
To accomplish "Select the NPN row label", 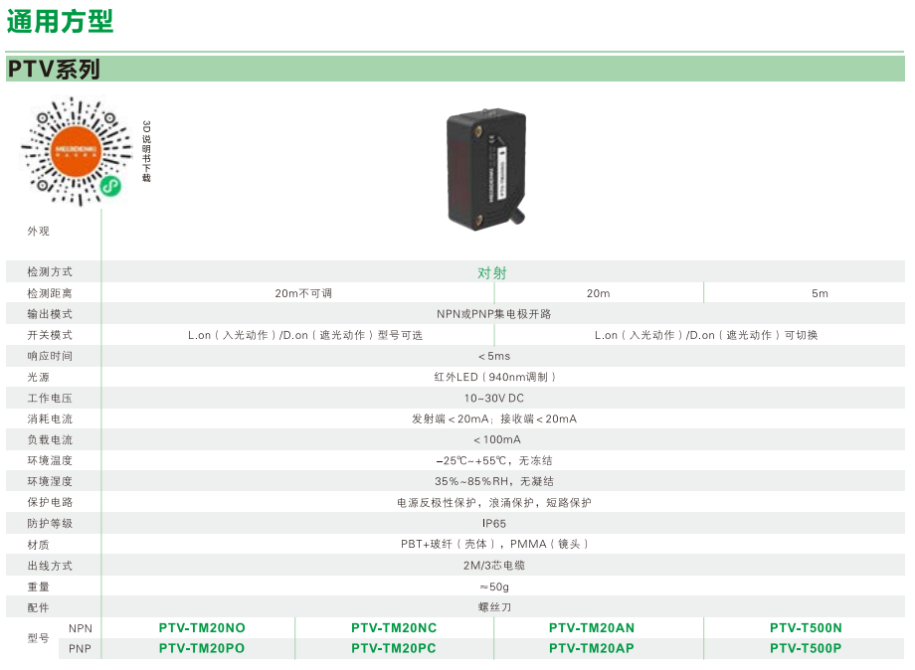I will click(80, 627).
